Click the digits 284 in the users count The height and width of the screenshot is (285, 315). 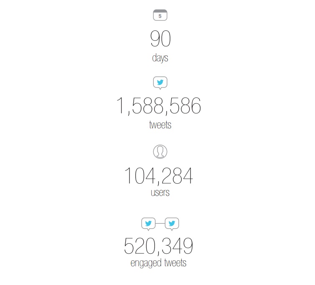pyautogui.click(x=177, y=175)
